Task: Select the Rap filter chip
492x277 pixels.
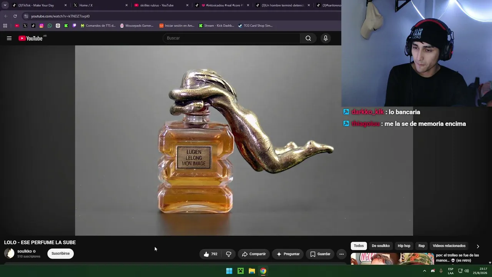Action: point(422,246)
